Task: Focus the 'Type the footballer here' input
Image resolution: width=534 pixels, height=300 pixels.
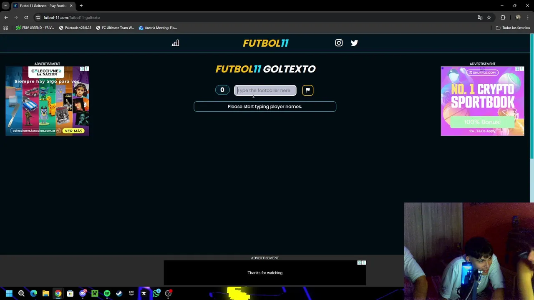Action: 265,90
